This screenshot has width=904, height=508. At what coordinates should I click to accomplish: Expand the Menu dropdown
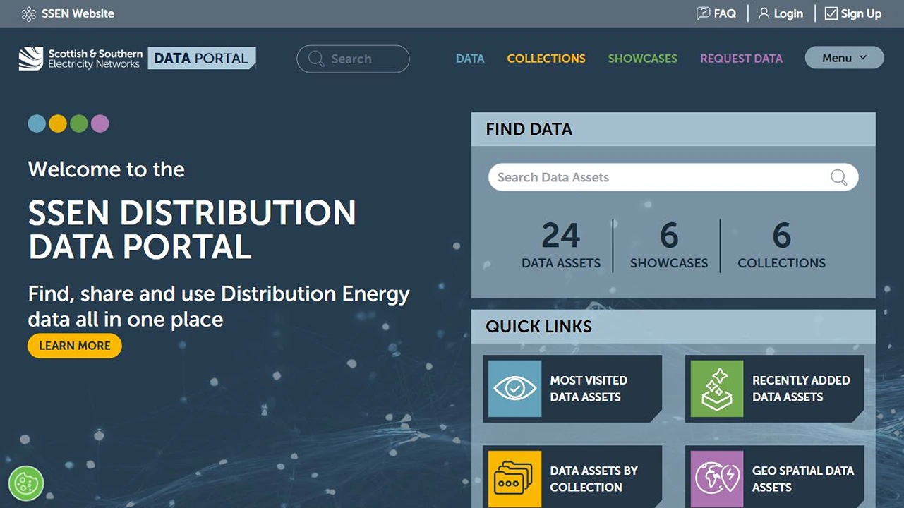click(x=844, y=58)
